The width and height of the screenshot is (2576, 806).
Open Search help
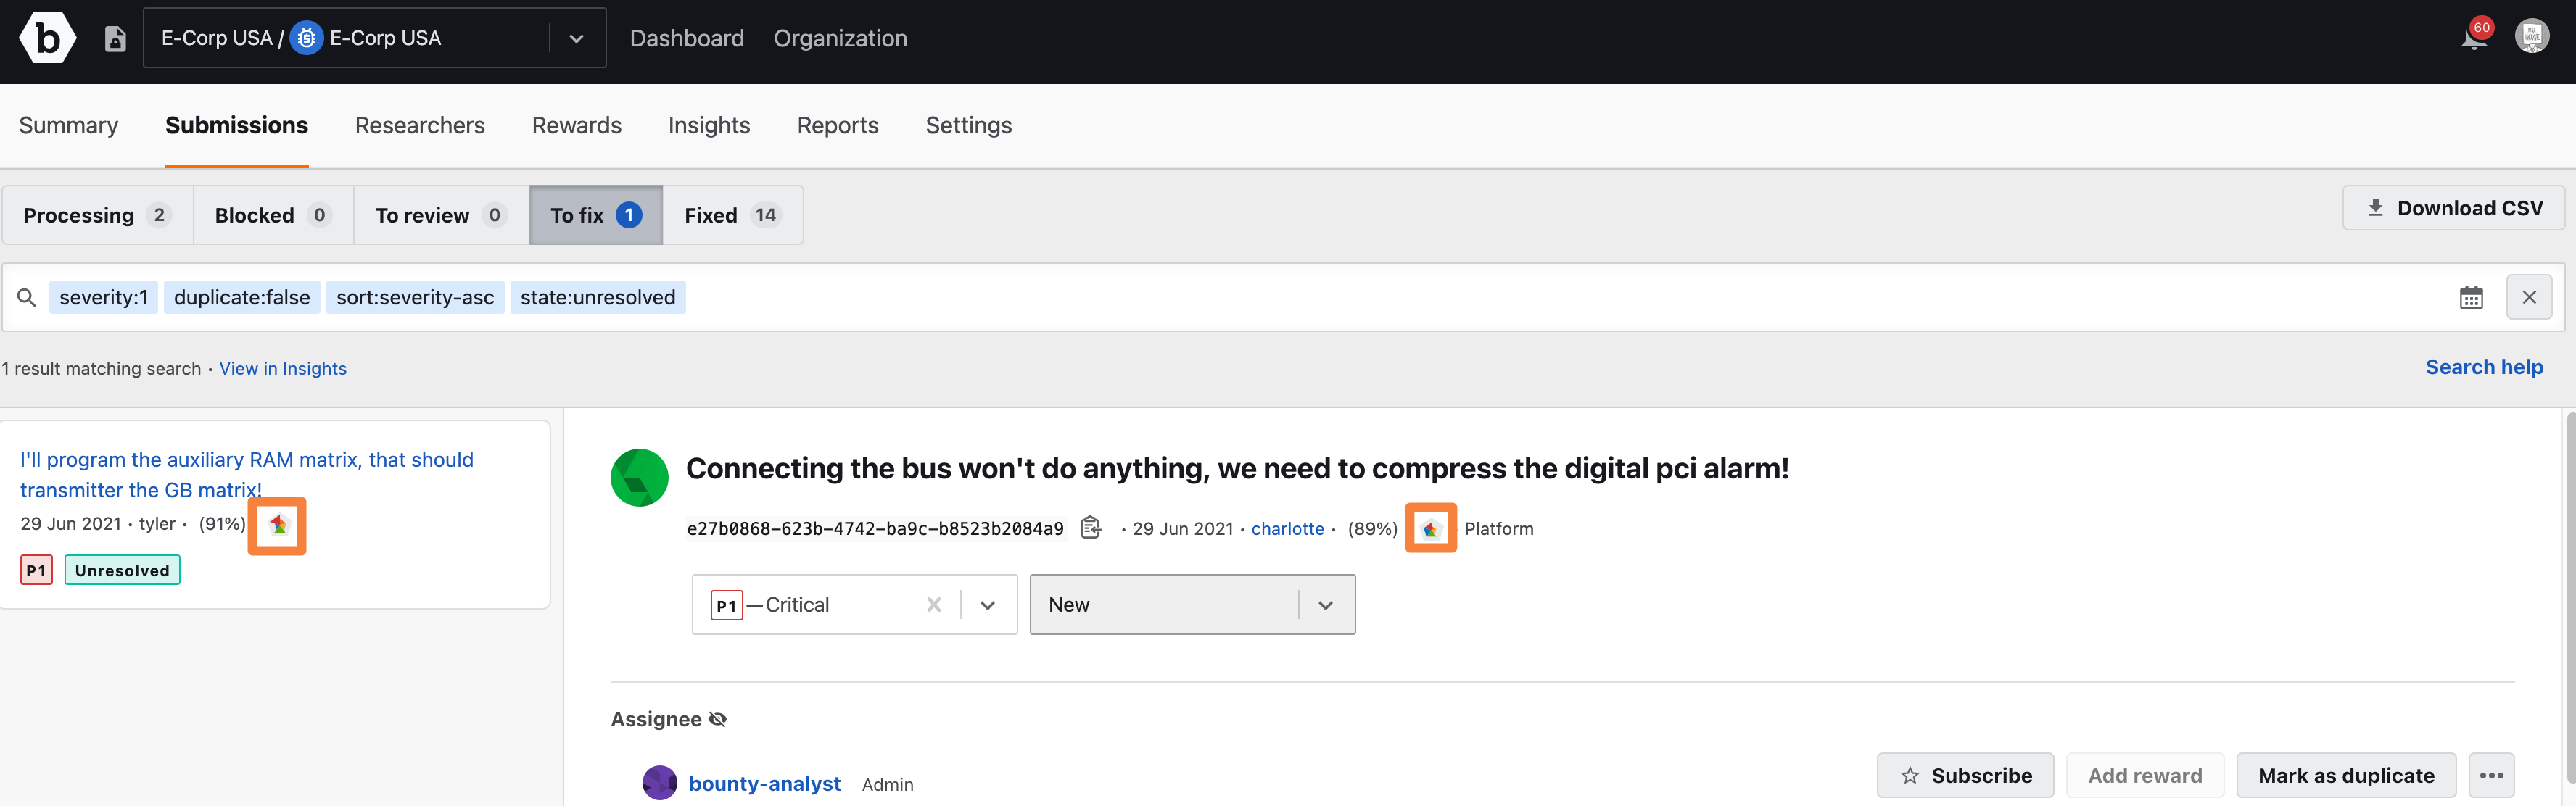point(2484,367)
